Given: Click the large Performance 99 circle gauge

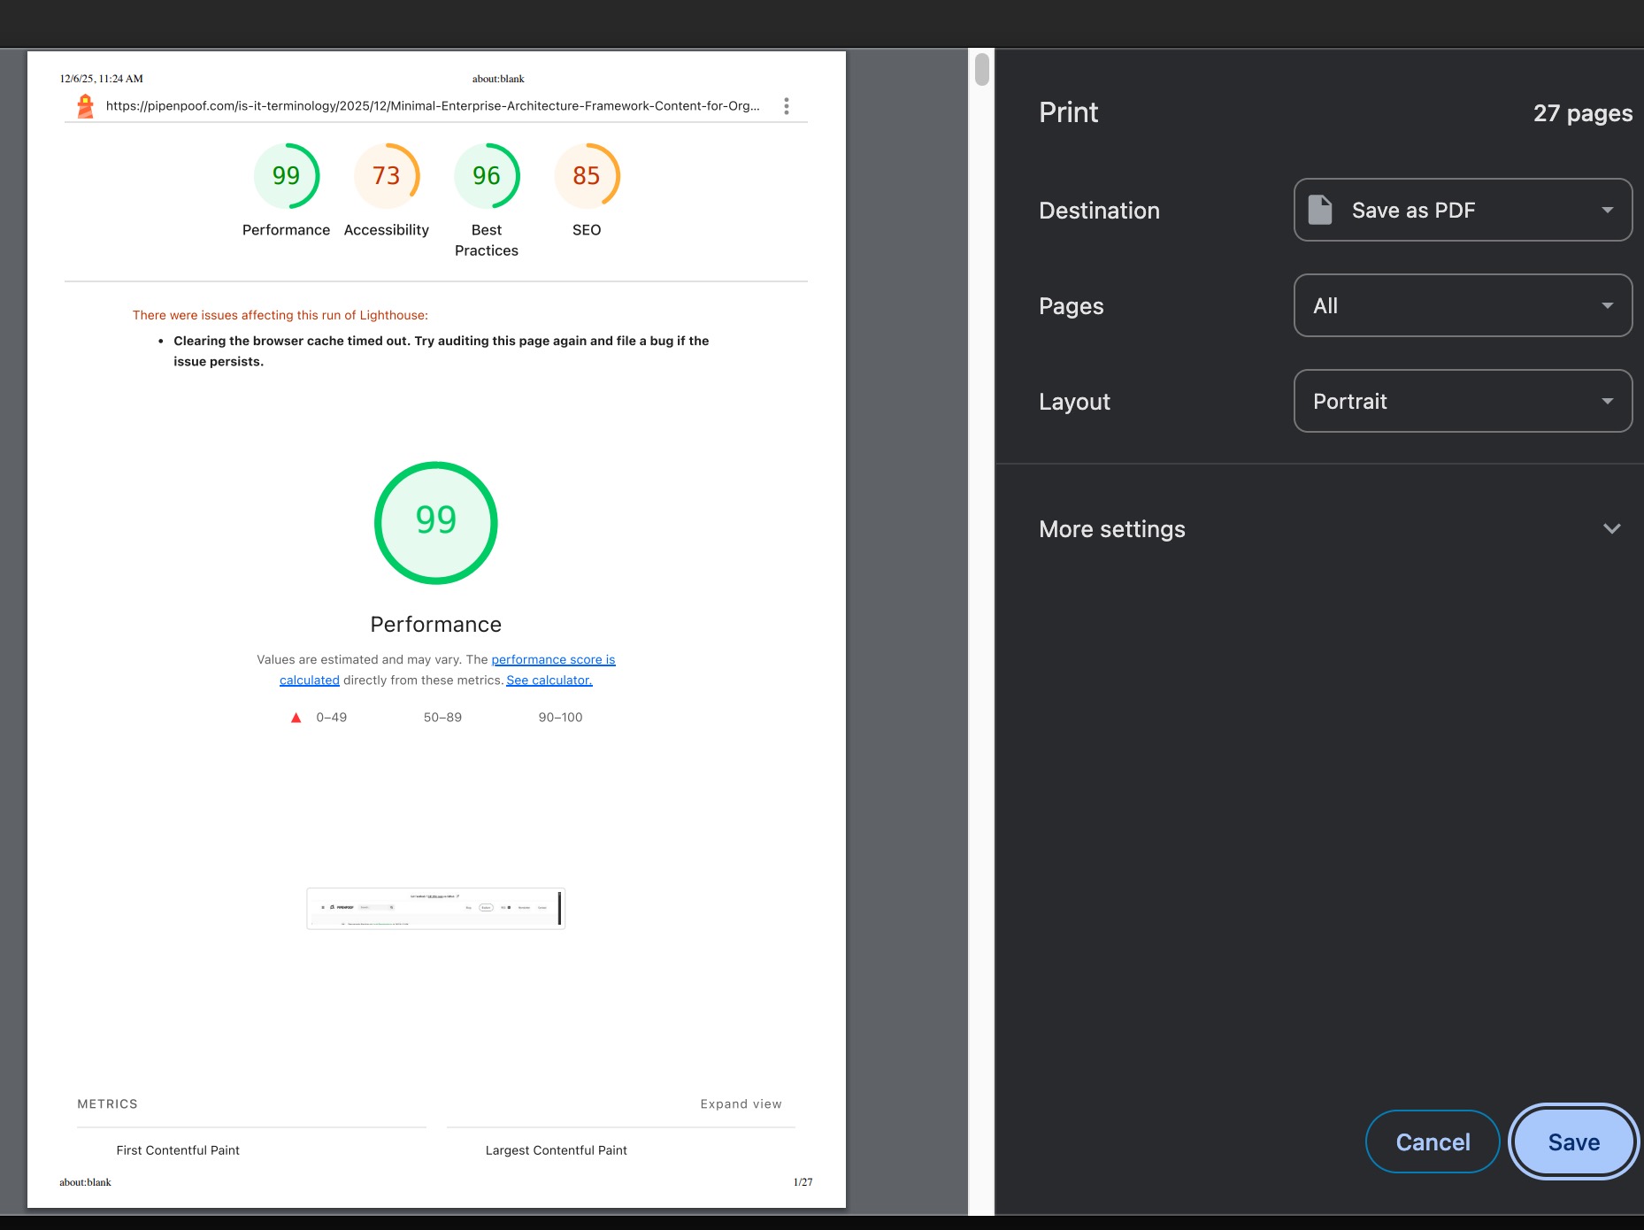Looking at the screenshot, I should 435,523.
